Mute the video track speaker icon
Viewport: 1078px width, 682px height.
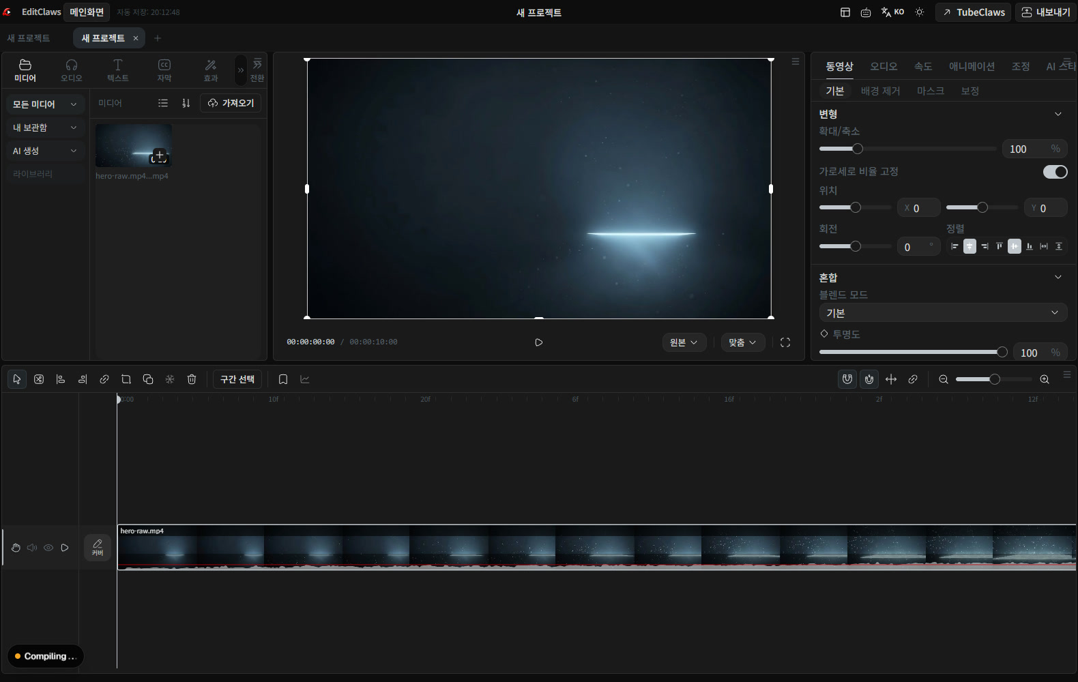pyautogui.click(x=32, y=548)
